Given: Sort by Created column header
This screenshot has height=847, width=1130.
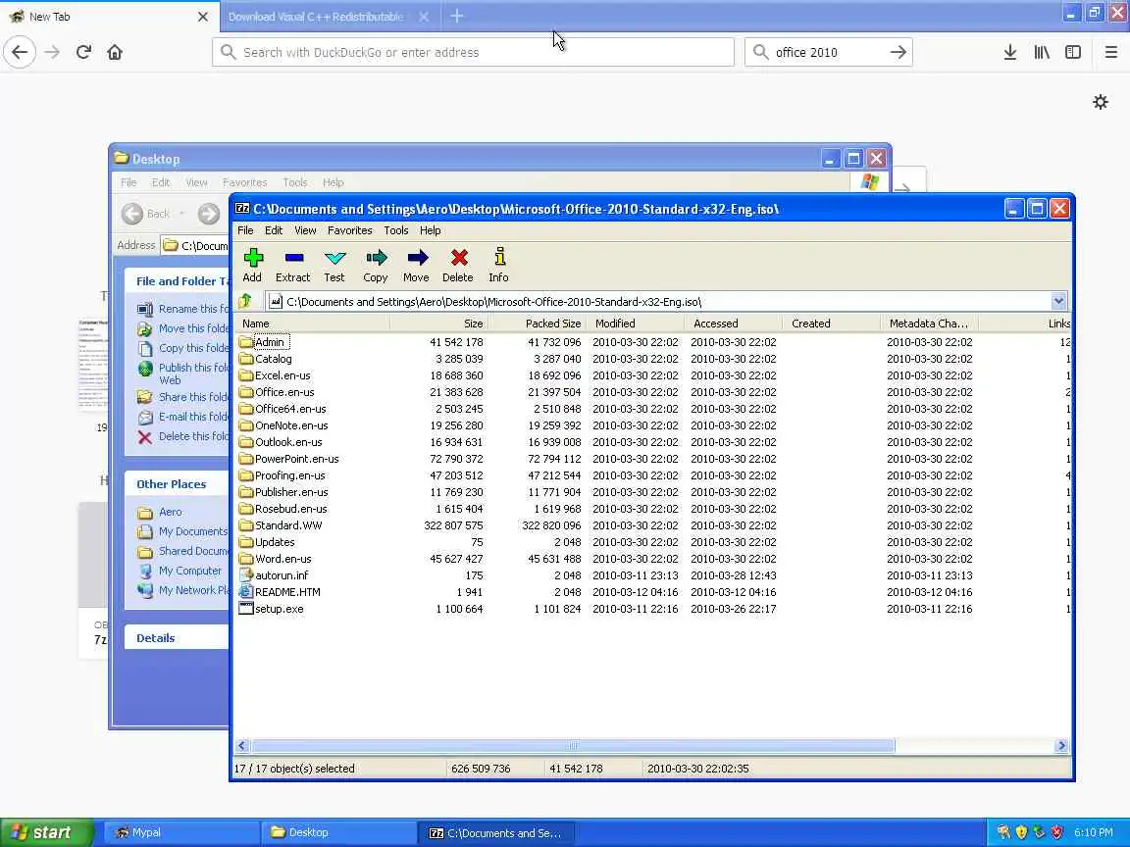Looking at the screenshot, I should click(831, 324).
